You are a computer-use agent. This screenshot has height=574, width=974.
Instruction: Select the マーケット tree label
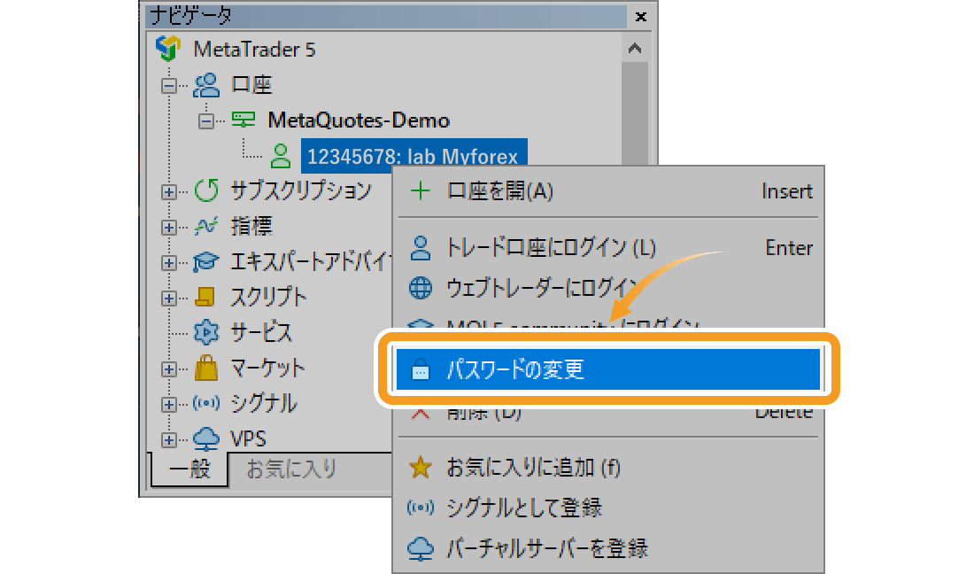[x=267, y=368]
